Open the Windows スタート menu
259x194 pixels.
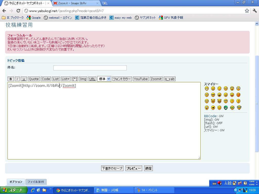[13, 190]
